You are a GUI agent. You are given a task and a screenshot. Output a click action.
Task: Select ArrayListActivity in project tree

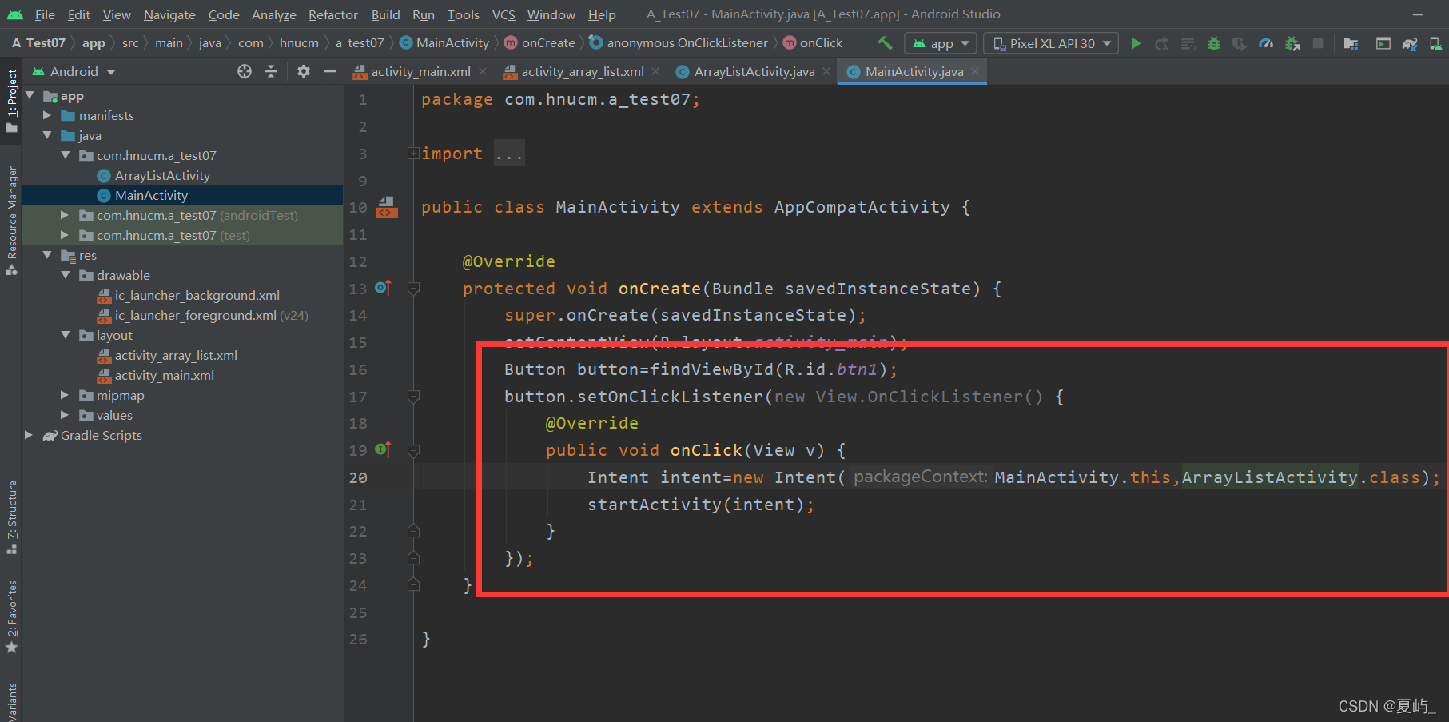click(162, 175)
